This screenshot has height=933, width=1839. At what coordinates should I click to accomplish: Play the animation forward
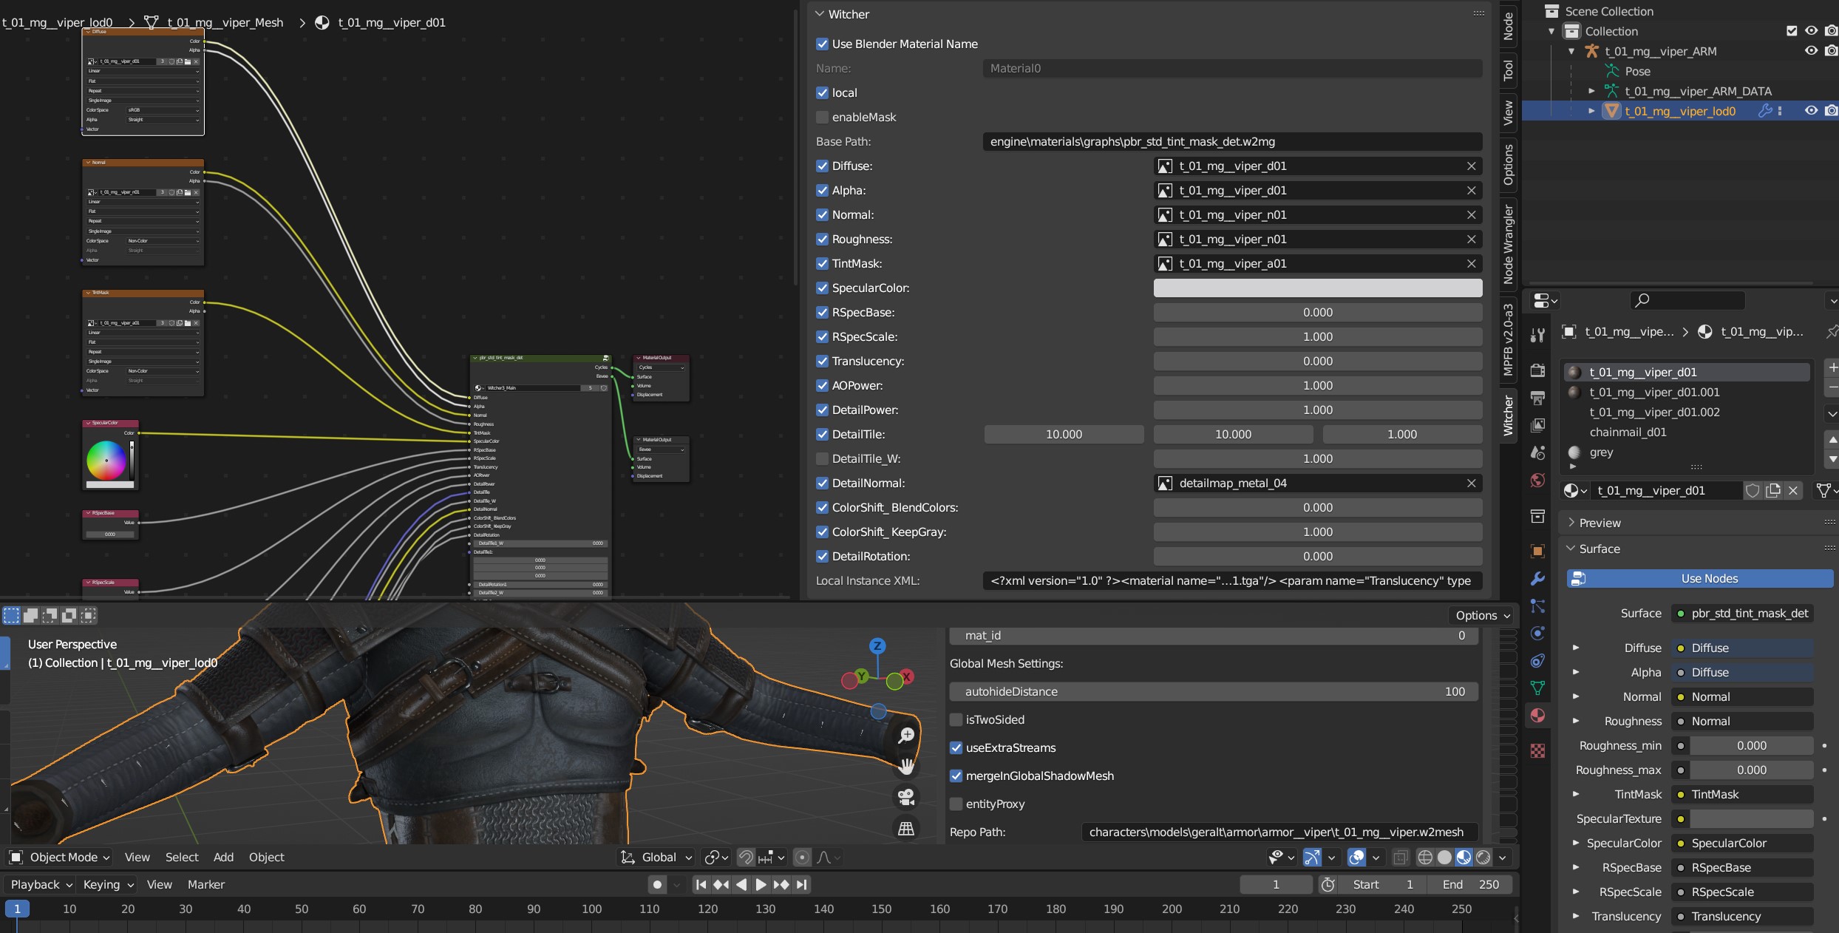pyautogui.click(x=761, y=884)
